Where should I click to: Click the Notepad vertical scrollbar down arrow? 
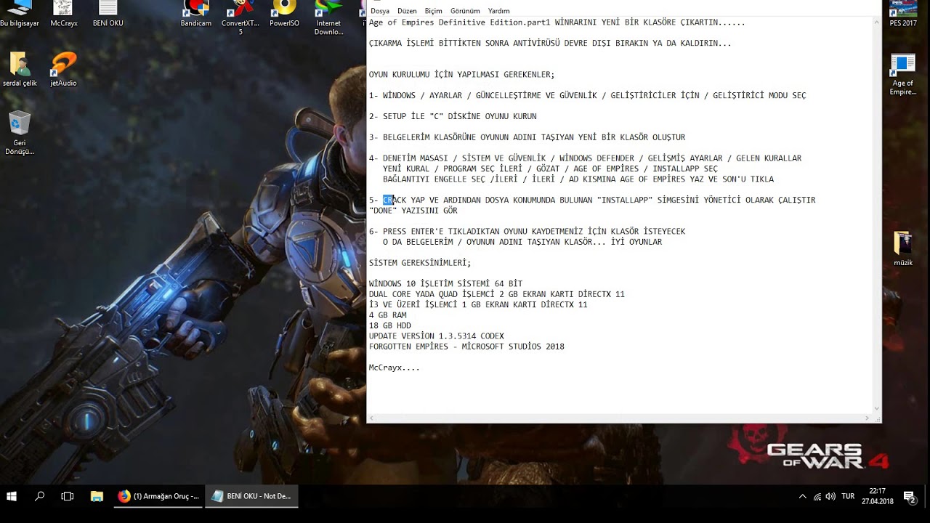pyautogui.click(x=876, y=409)
